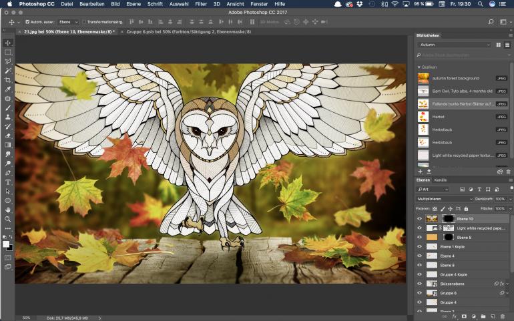The height and width of the screenshot is (321, 514).
Task: Select the Ebene 10 layer mask thumbnail
Action: pos(448,219)
